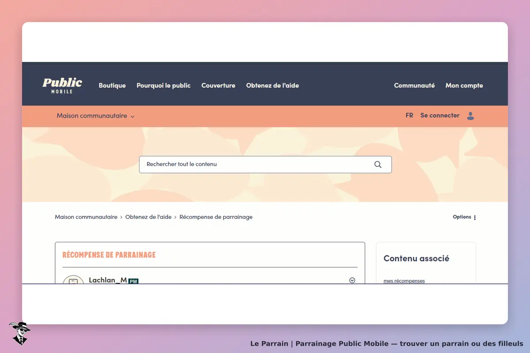
Task: Click the Contenu associé heading
Action: coord(416,259)
